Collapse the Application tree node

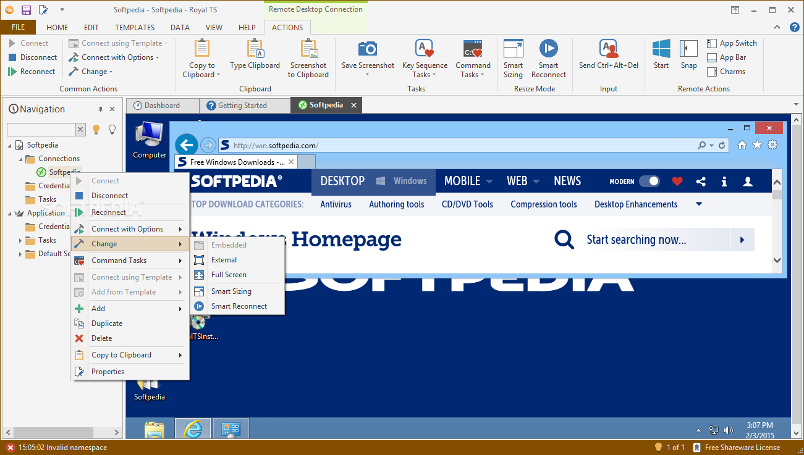point(10,213)
